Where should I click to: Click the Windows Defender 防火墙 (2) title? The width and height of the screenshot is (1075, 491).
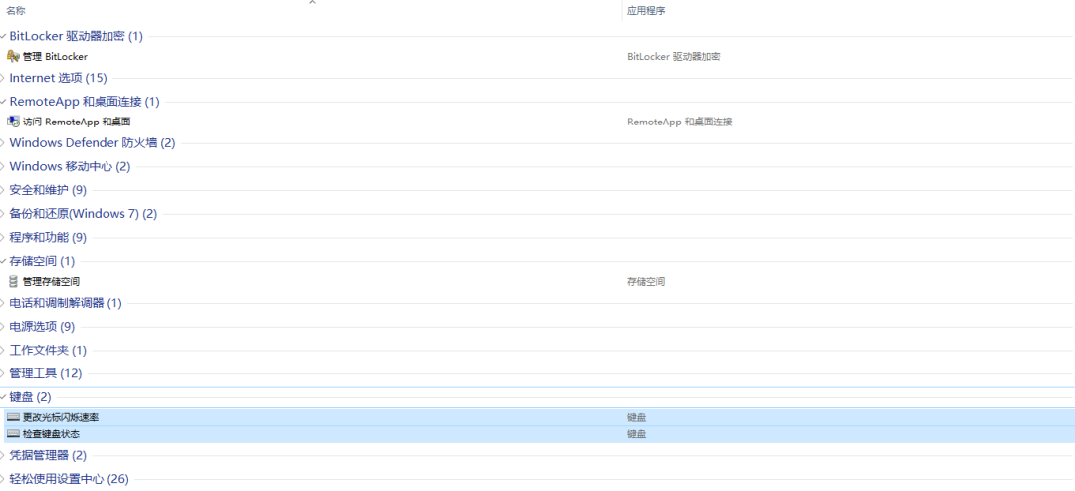coord(93,143)
